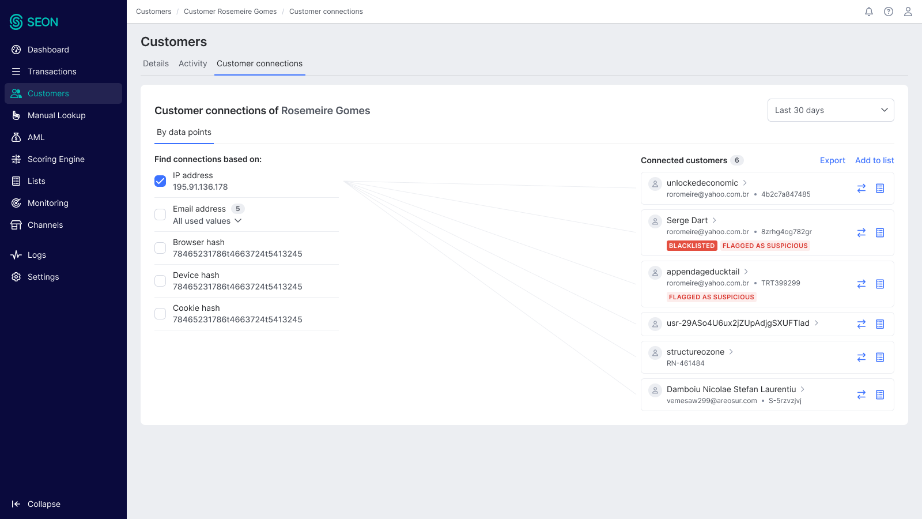The image size is (922, 519).
Task: Click the help question mark icon
Action: 888,11
